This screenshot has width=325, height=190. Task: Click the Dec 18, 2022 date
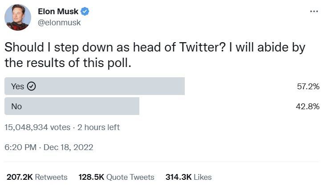[x=69, y=147]
